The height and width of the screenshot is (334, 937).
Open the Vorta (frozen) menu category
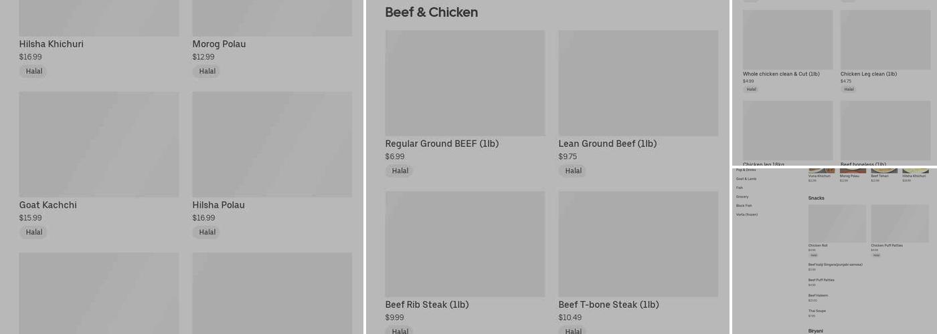747,214
